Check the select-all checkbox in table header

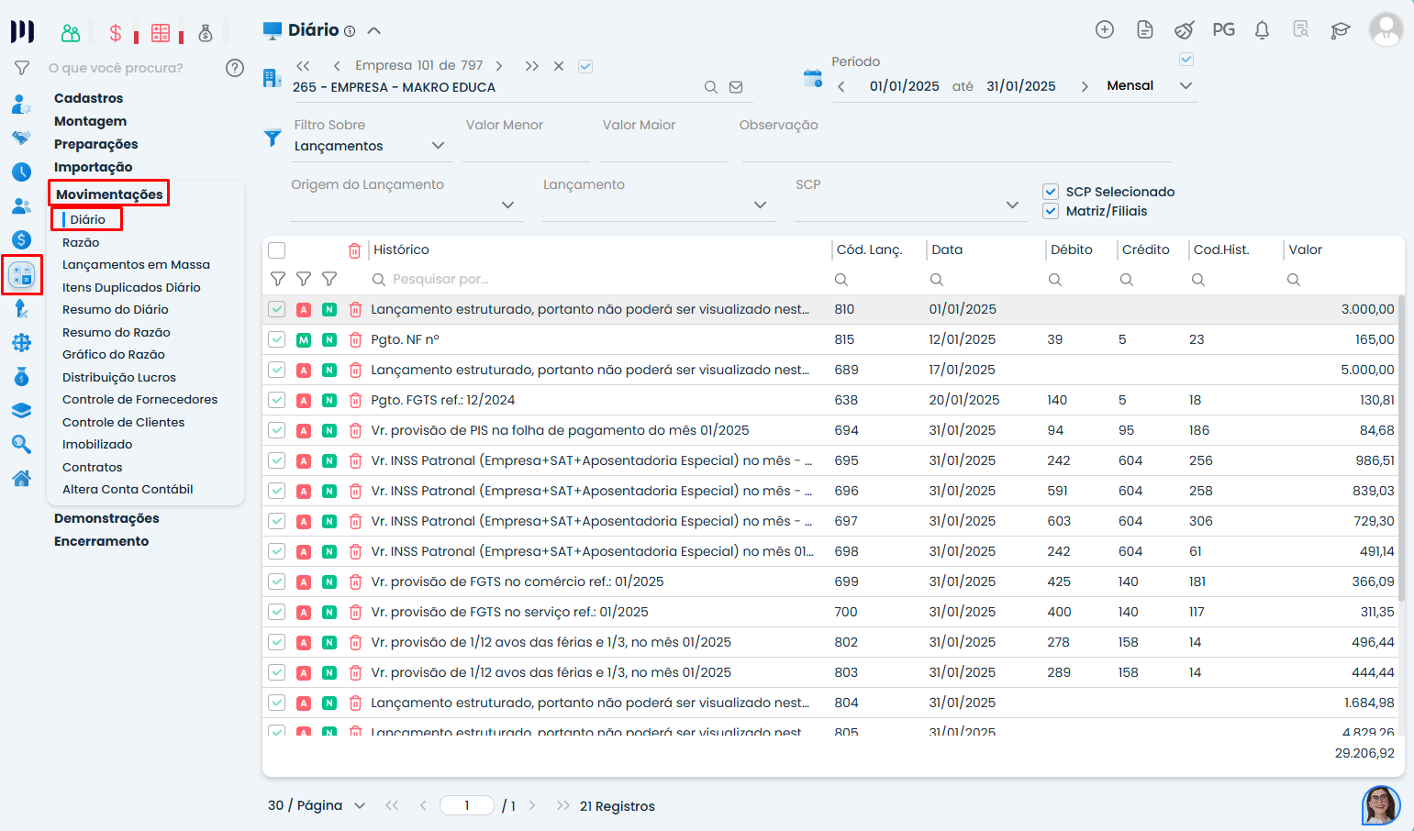(277, 250)
